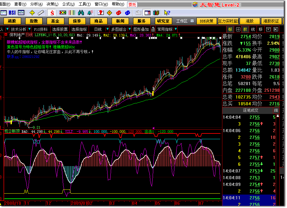Click the 基金 funds button
This screenshot has height=208, width=287.
(55, 21)
